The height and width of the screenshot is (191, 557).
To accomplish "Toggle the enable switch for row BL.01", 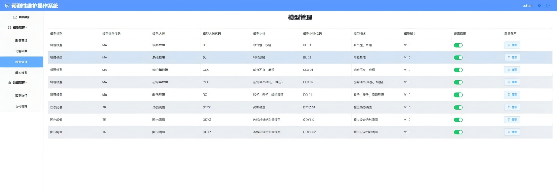I will [x=458, y=45].
